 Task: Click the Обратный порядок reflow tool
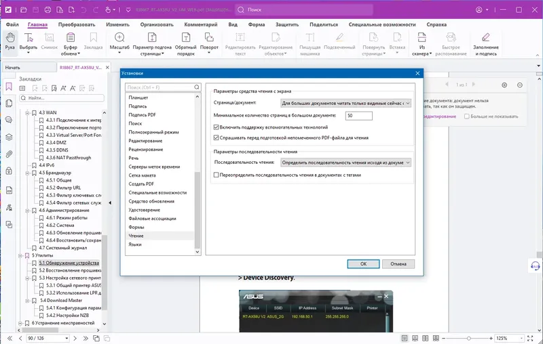pyautogui.click(x=185, y=43)
